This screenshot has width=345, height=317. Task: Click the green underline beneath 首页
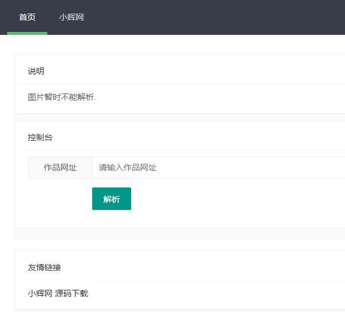point(27,33)
